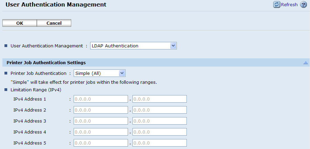Click the IPv4 Address 5 start field
The image size is (310, 149).
pyautogui.click(x=101, y=143)
